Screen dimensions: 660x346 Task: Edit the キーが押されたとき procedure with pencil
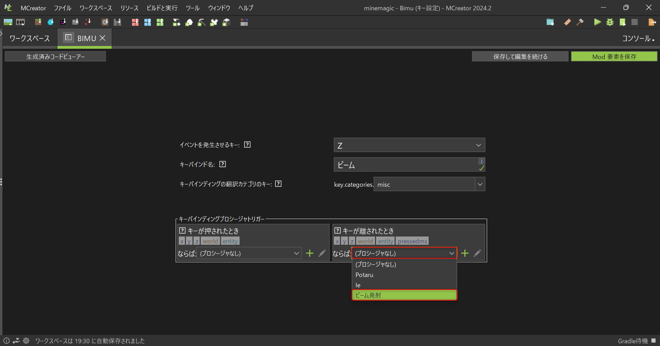pyautogui.click(x=322, y=253)
